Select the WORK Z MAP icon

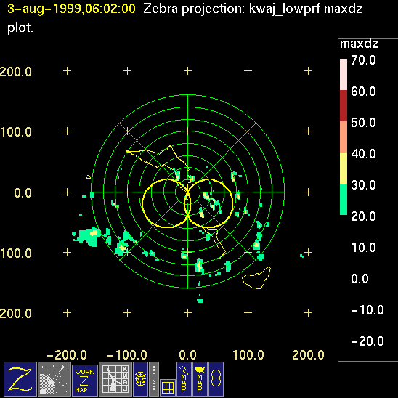[85, 381]
